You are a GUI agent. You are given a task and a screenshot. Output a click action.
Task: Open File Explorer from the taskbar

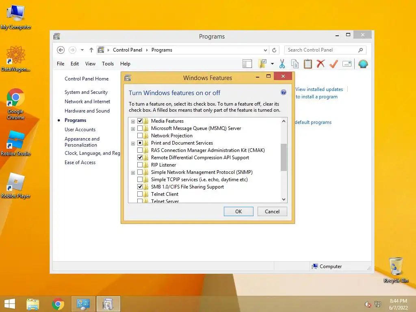tap(32, 304)
